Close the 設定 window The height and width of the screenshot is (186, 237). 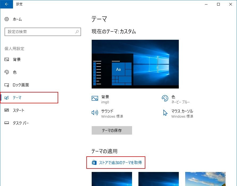(231, 4)
